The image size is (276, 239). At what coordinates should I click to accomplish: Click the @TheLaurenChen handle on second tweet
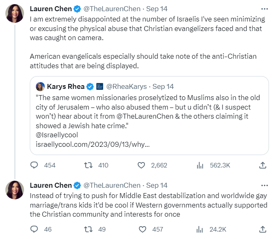112,185
